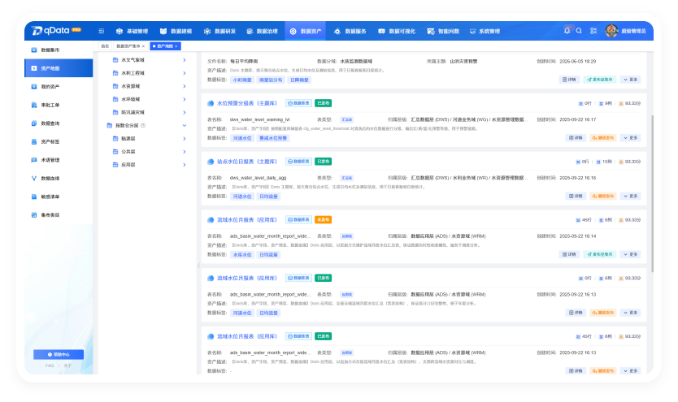Click the database icon beside 水位预警分级表 title
Image resolution: width=678 pixels, height=402 pixels.
coord(211,103)
